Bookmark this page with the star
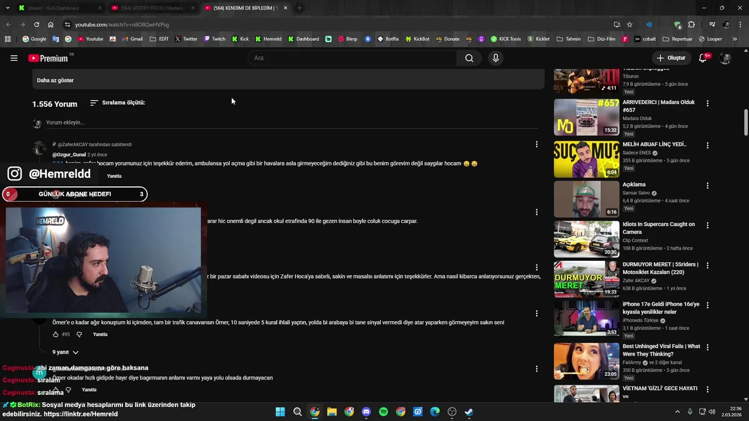This screenshot has width=749, height=421. coord(630,25)
